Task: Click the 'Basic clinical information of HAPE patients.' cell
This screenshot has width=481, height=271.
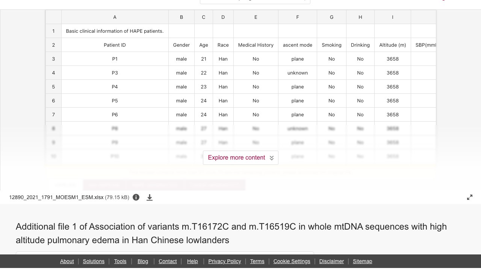Action: point(115,31)
